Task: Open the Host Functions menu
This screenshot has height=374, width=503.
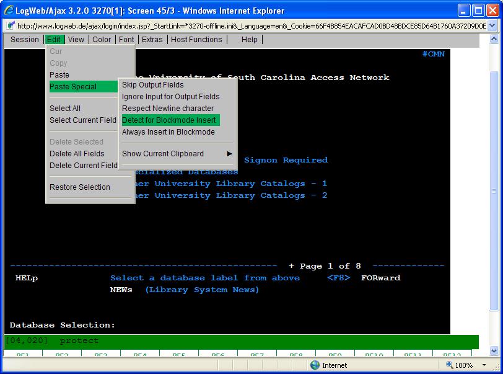Action: pyautogui.click(x=196, y=40)
